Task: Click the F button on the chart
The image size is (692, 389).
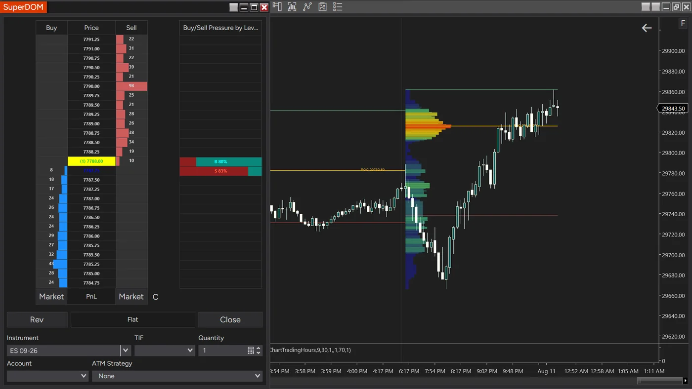Action: 683,24
